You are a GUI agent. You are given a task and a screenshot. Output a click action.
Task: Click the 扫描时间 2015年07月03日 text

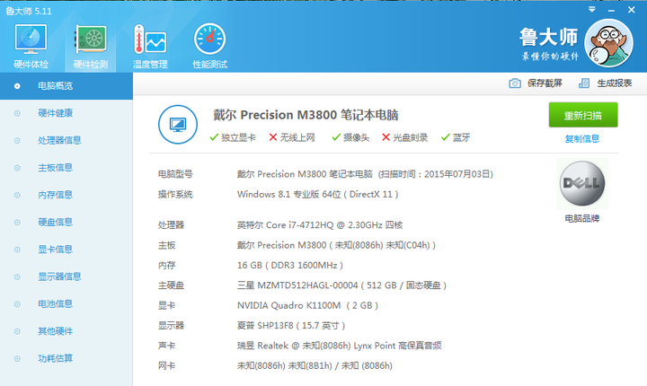pyautogui.click(x=436, y=174)
